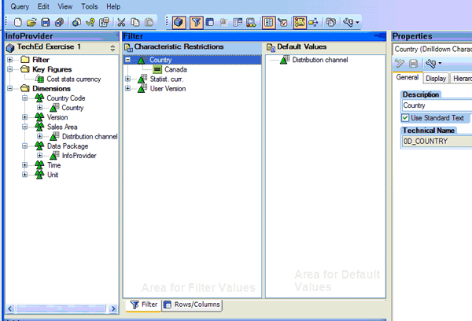This screenshot has width=472, height=321.
Task: Click wrench icon in Properties pane toolbar
Action: pyautogui.click(x=431, y=63)
